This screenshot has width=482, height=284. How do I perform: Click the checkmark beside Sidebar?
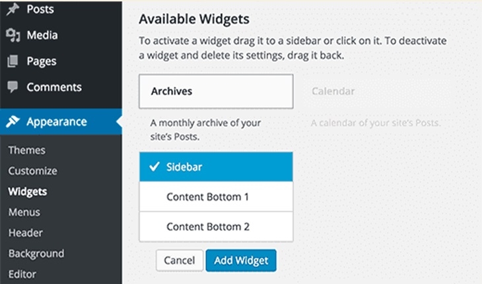click(x=155, y=167)
